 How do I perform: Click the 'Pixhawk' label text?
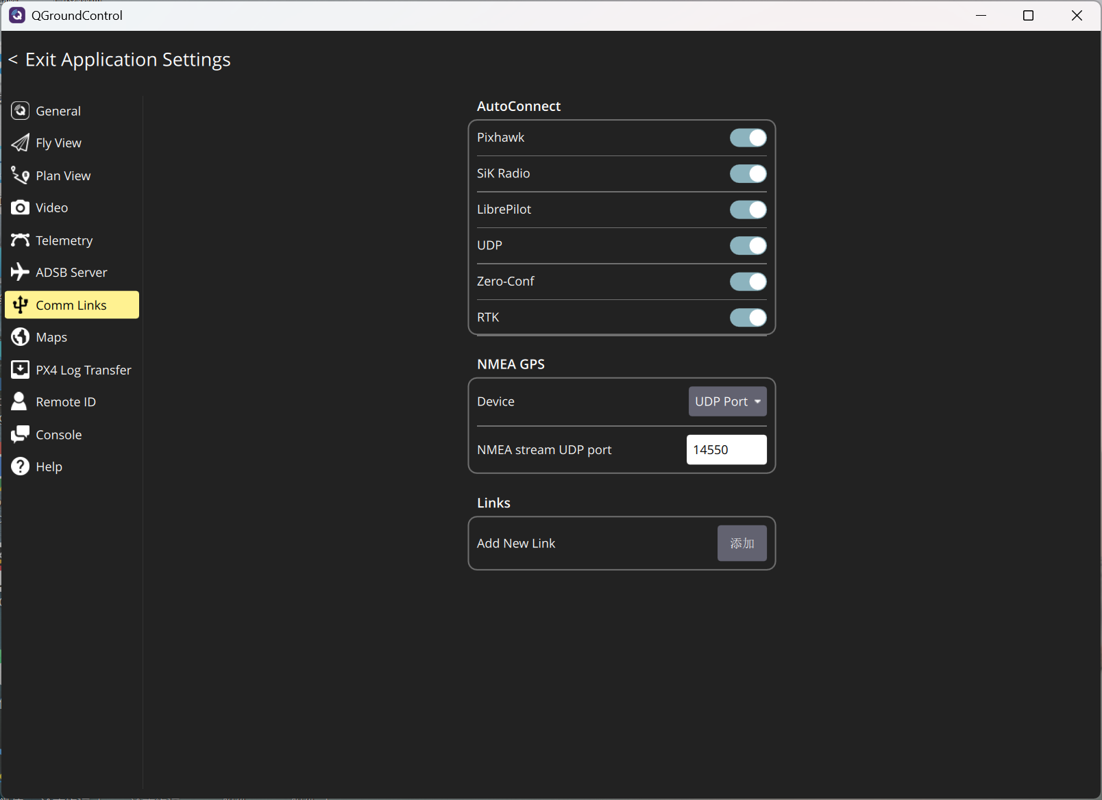(x=500, y=138)
